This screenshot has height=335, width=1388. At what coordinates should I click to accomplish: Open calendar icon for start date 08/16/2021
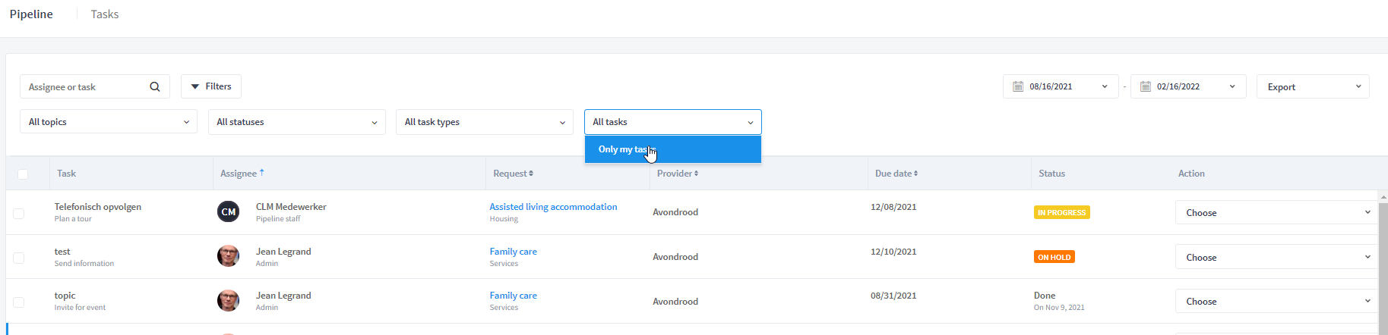(1018, 86)
